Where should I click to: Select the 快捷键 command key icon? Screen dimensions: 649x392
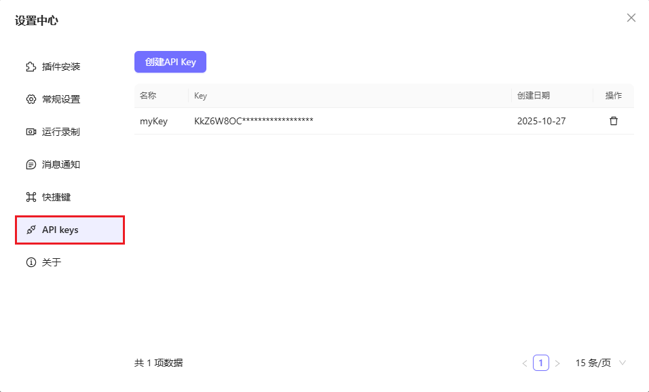pos(31,196)
